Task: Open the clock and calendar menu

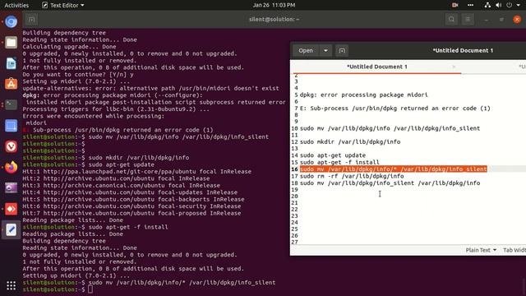Action: tap(274, 5)
